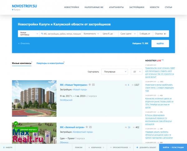Open the ЖК «Новые Черемушки» thumbnail image
This screenshot has width=187, height=151.
tap(34, 98)
